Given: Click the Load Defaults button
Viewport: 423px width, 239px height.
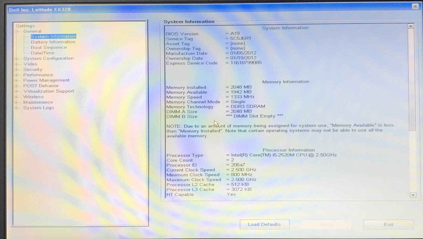Looking at the screenshot, I should 264,224.
